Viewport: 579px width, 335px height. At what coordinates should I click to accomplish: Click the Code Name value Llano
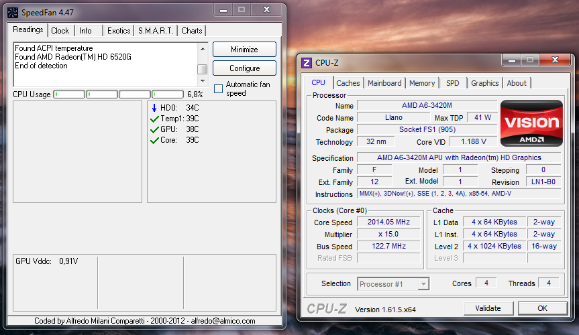(x=394, y=117)
